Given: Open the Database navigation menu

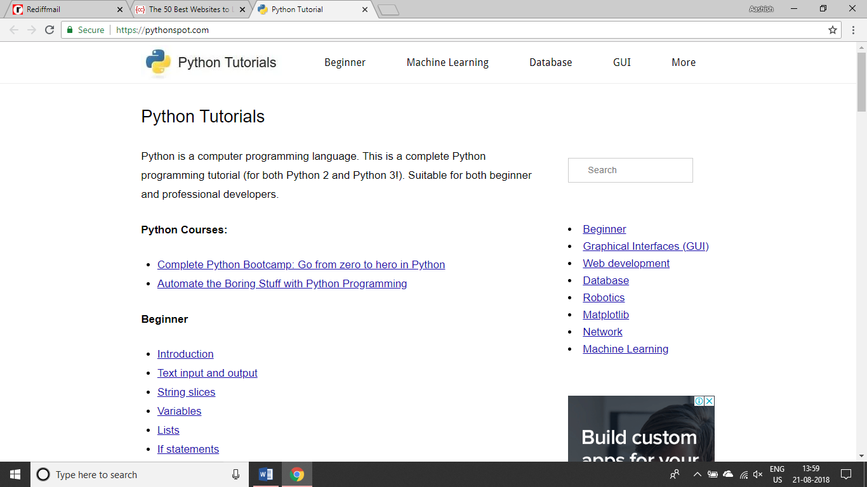Looking at the screenshot, I should click(x=551, y=62).
